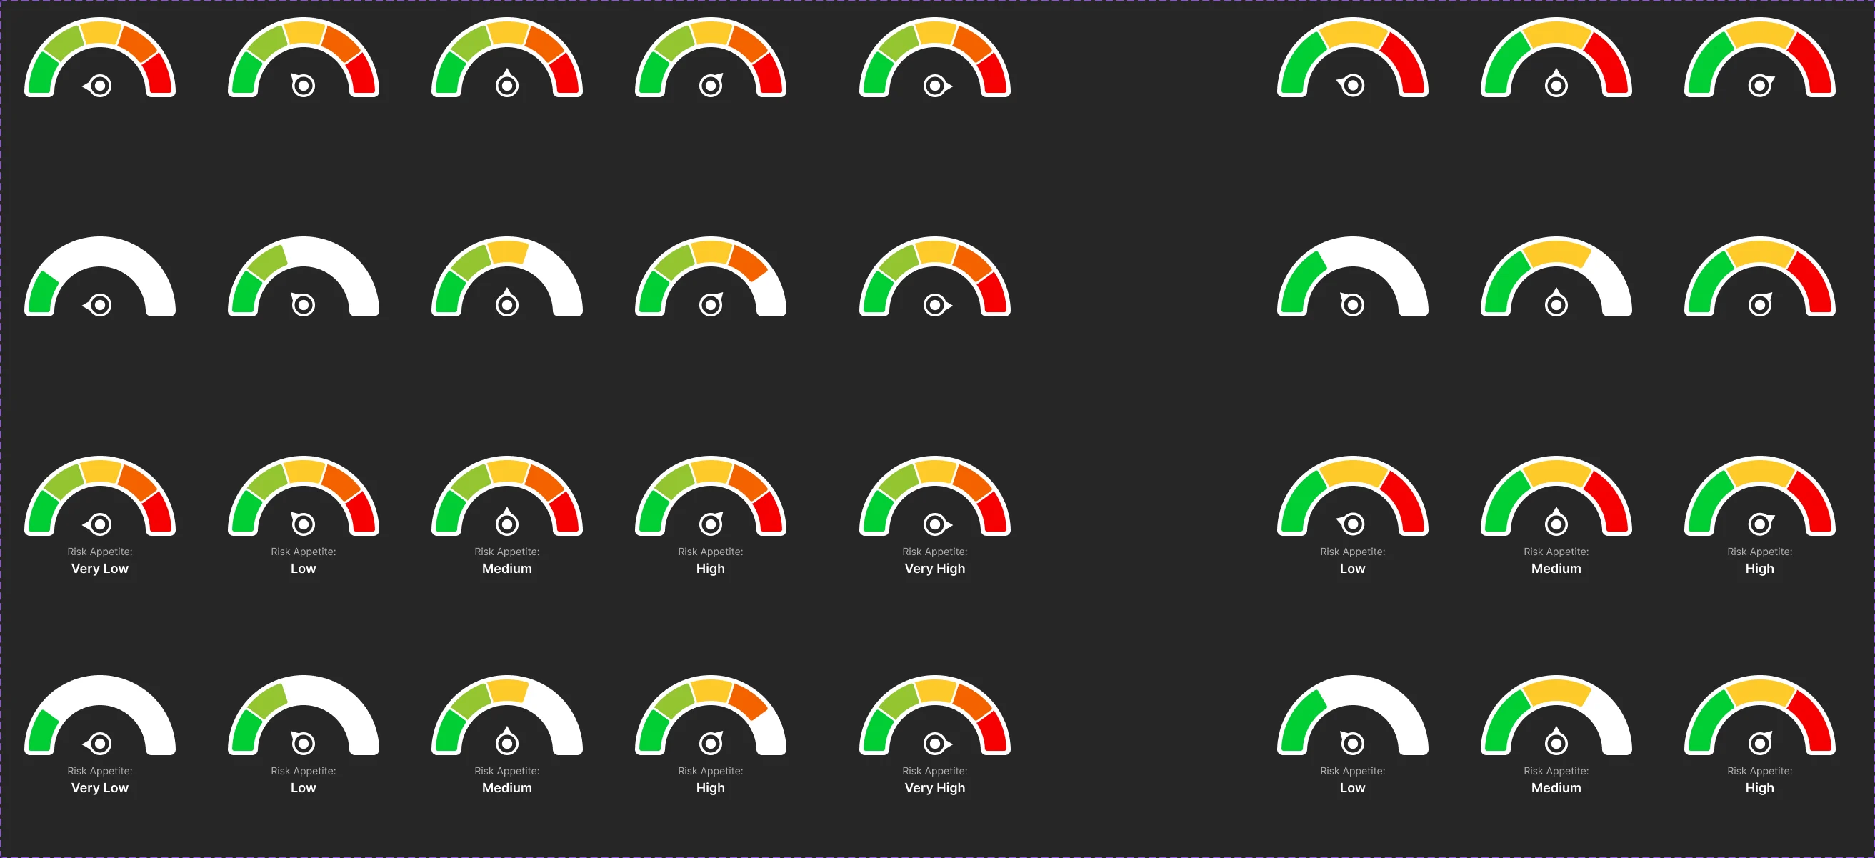
Task: Select unlabeled five-segment gauge filled through the yellow segment
Action: [507, 276]
